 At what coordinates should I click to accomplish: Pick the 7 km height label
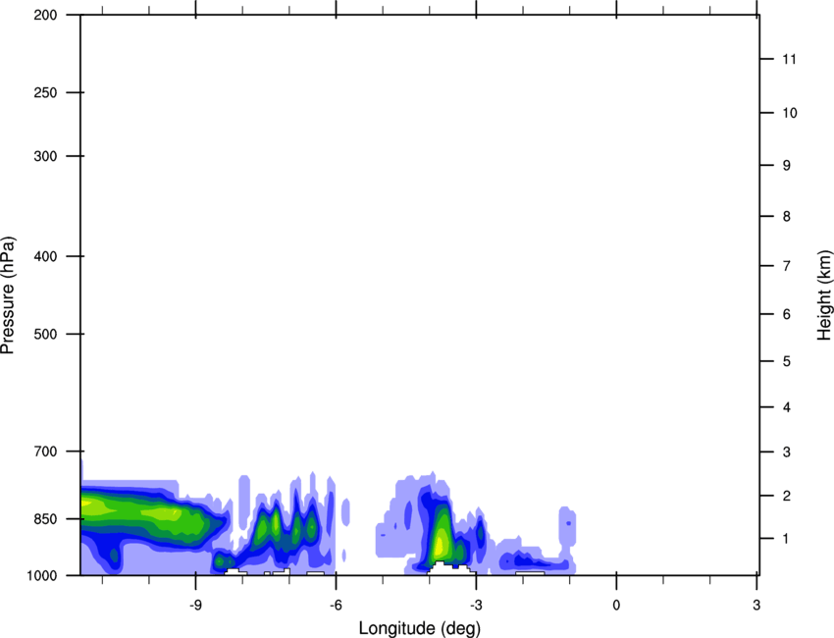[787, 266]
